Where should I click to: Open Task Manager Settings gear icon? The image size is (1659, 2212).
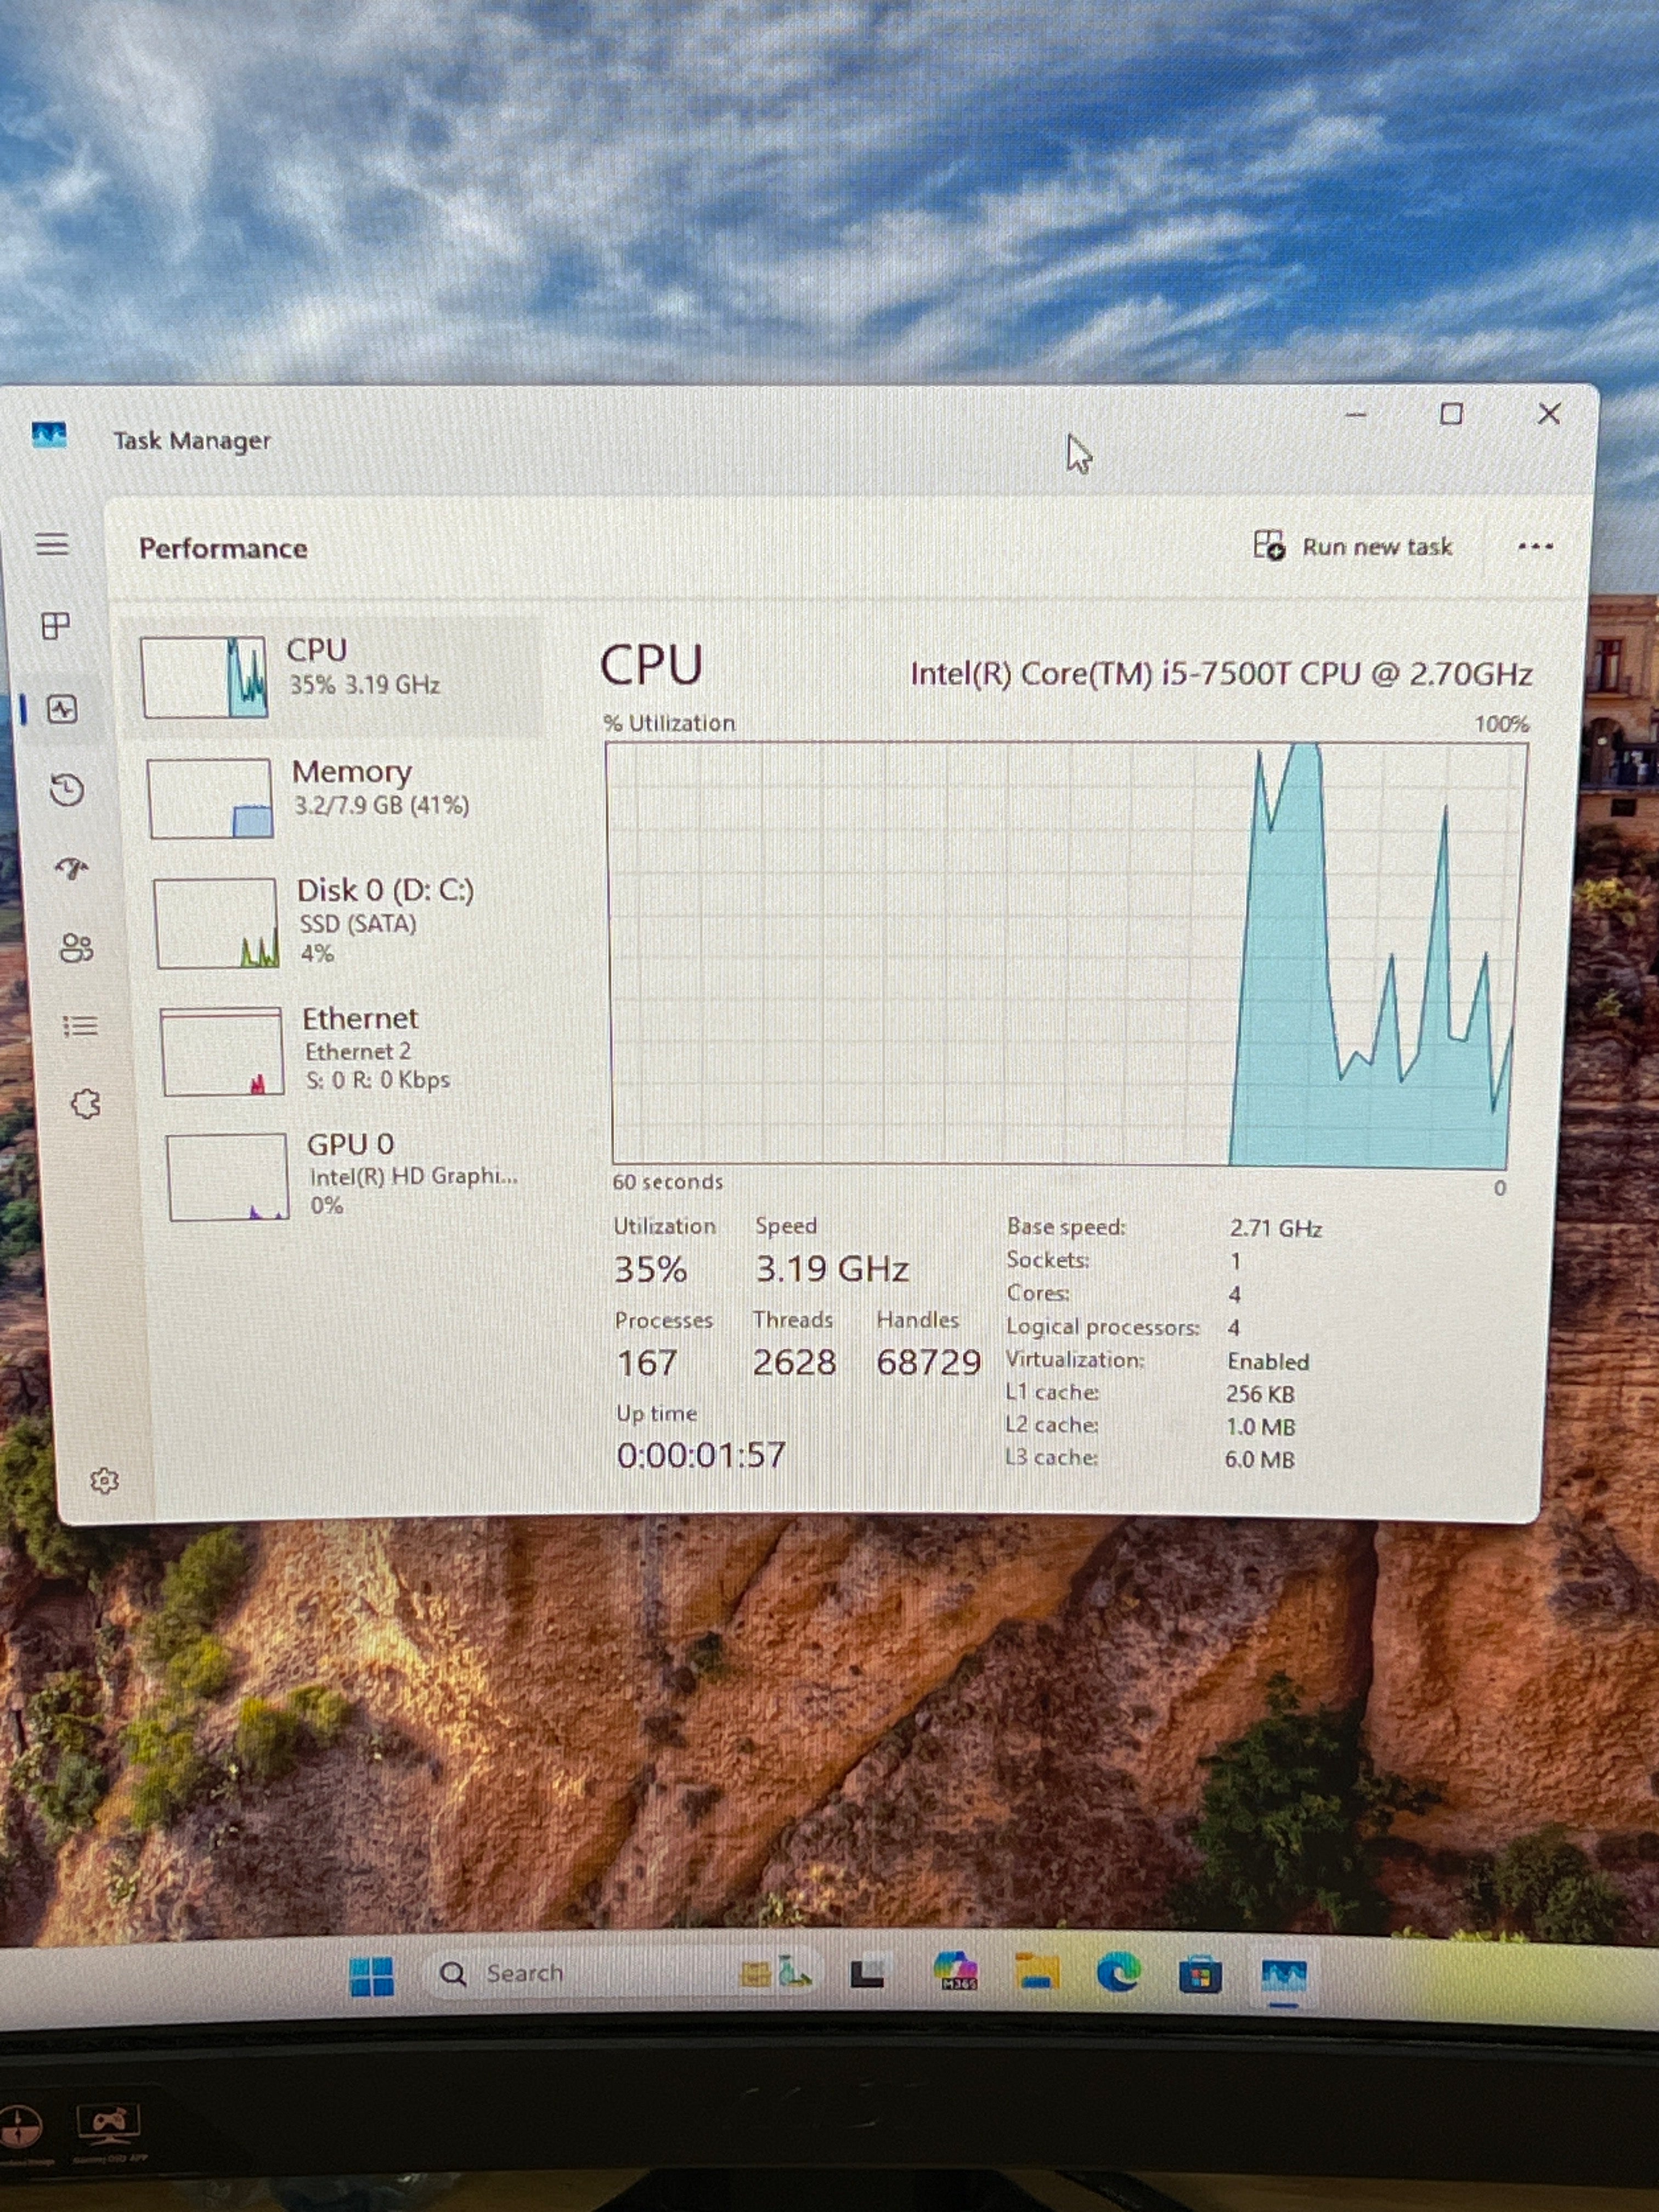click(105, 1480)
